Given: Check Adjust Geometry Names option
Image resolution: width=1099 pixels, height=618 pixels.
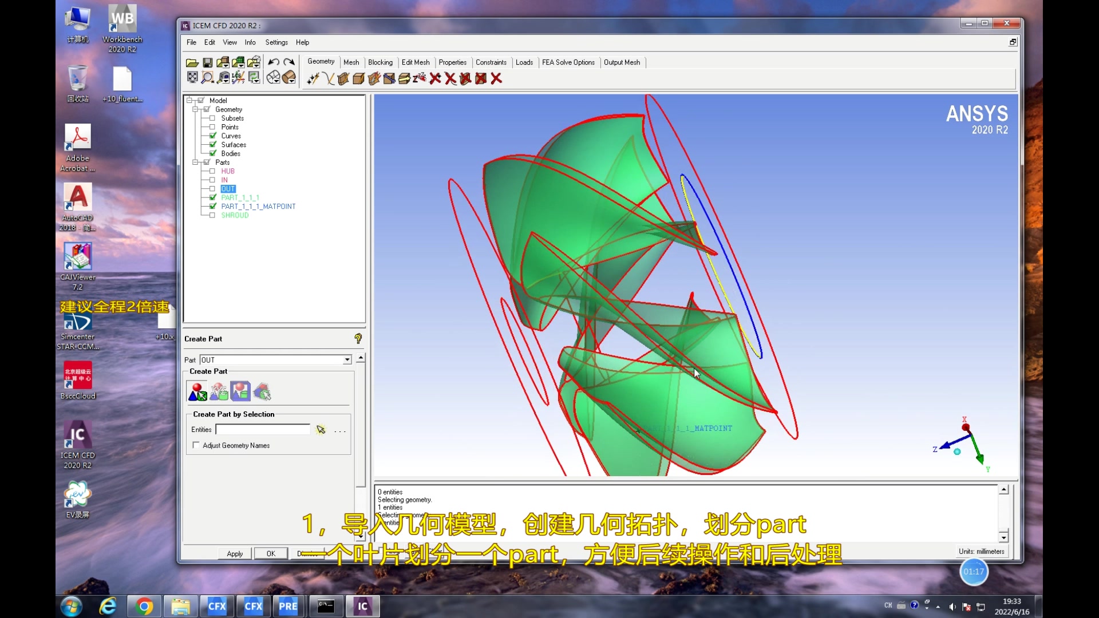Looking at the screenshot, I should (x=196, y=445).
